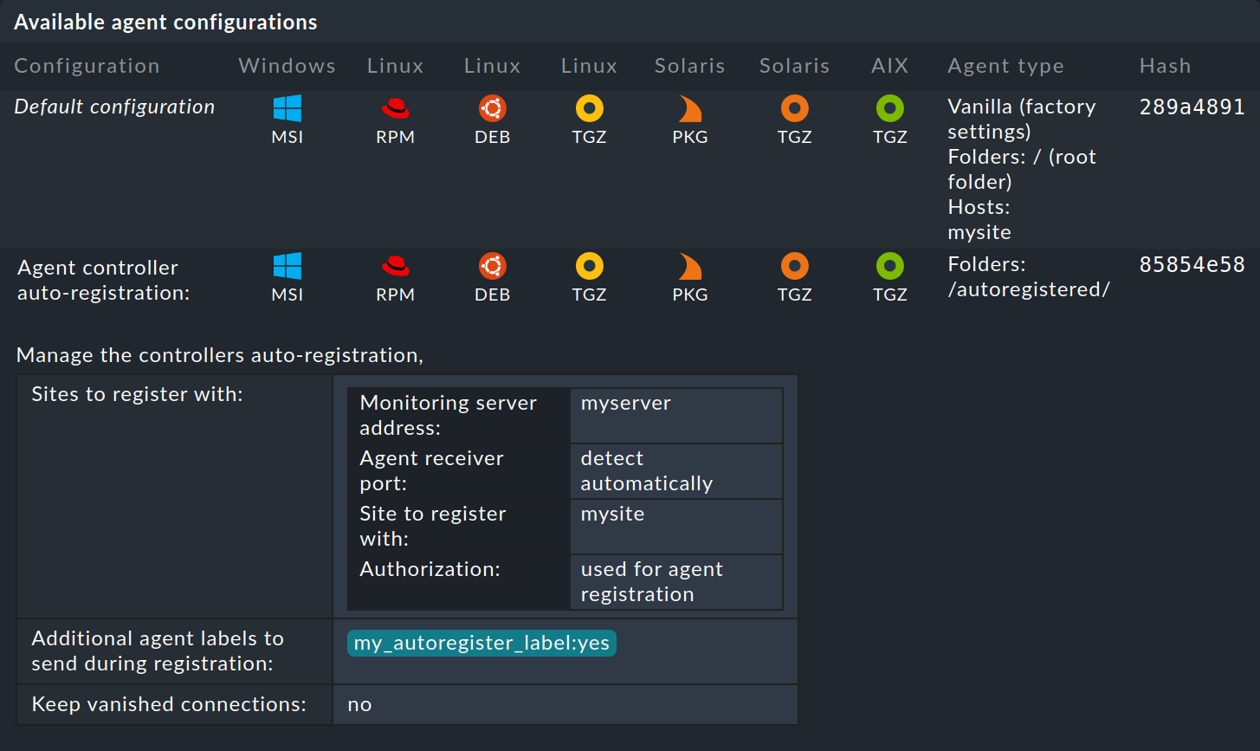
Task: Change the 'Keep vanished connections' setting from no
Action: 360,704
